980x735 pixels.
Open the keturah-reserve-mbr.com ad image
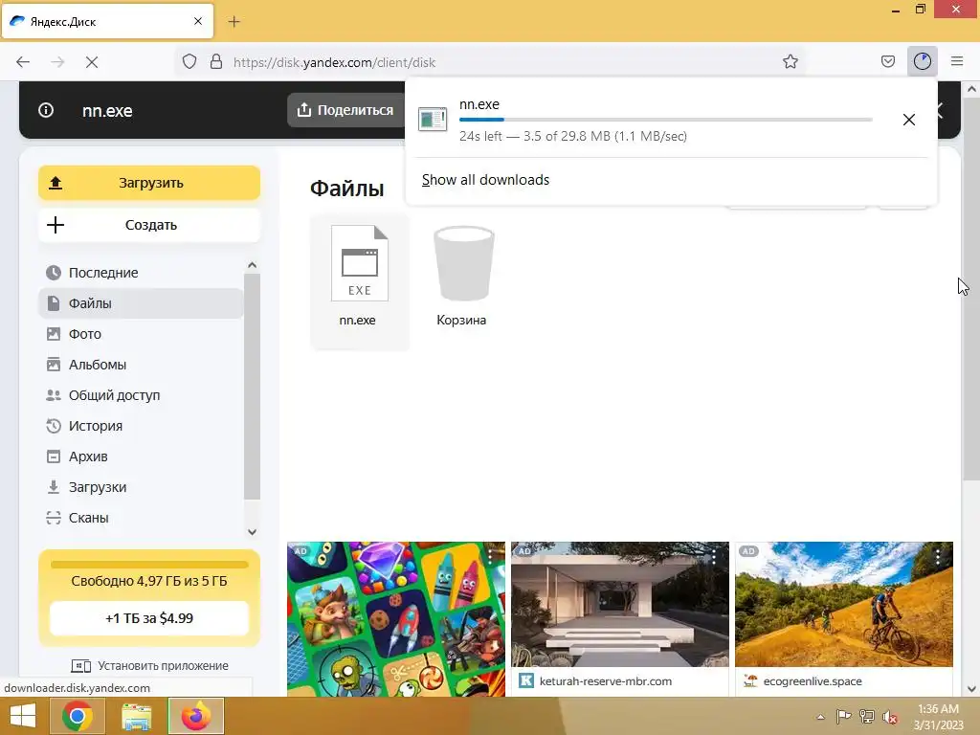pyautogui.click(x=620, y=605)
